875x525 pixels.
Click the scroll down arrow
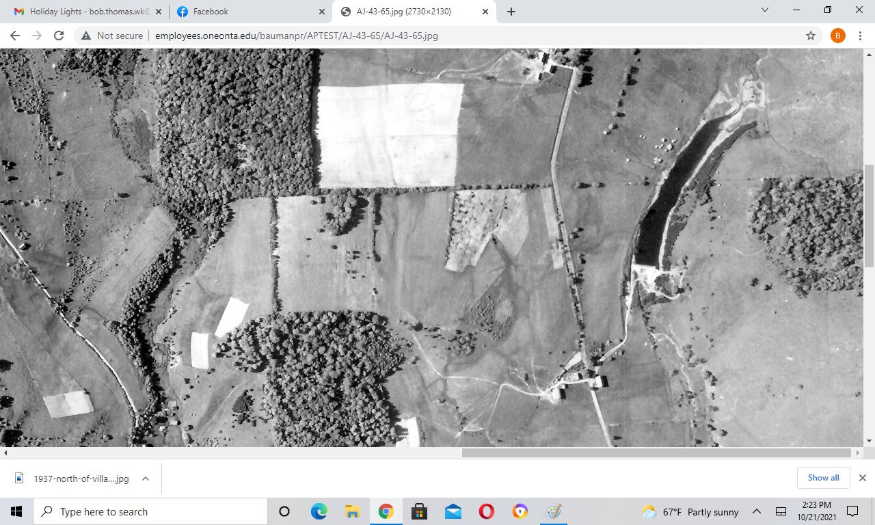[x=870, y=441]
